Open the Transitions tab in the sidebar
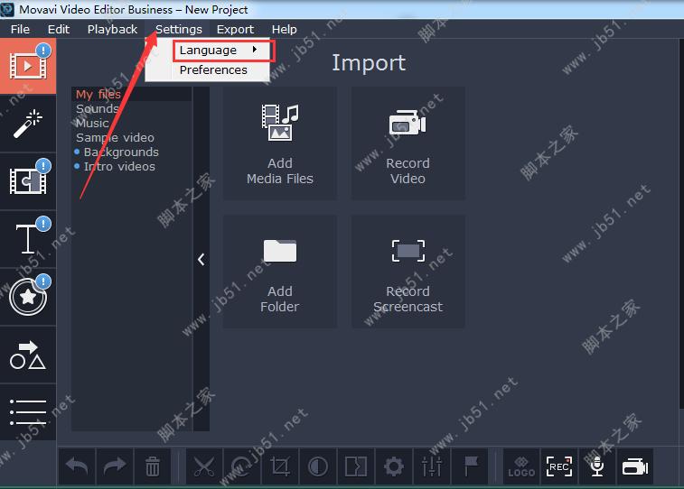Image resolution: width=684 pixels, height=489 pixels. coord(28,181)
